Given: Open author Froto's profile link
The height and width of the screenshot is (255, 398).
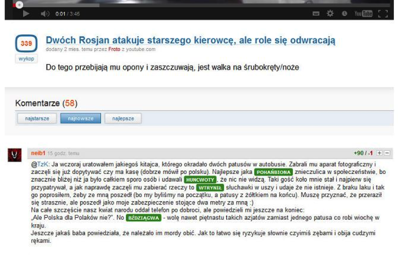Looking at the screenshot, I should (114, 49).
